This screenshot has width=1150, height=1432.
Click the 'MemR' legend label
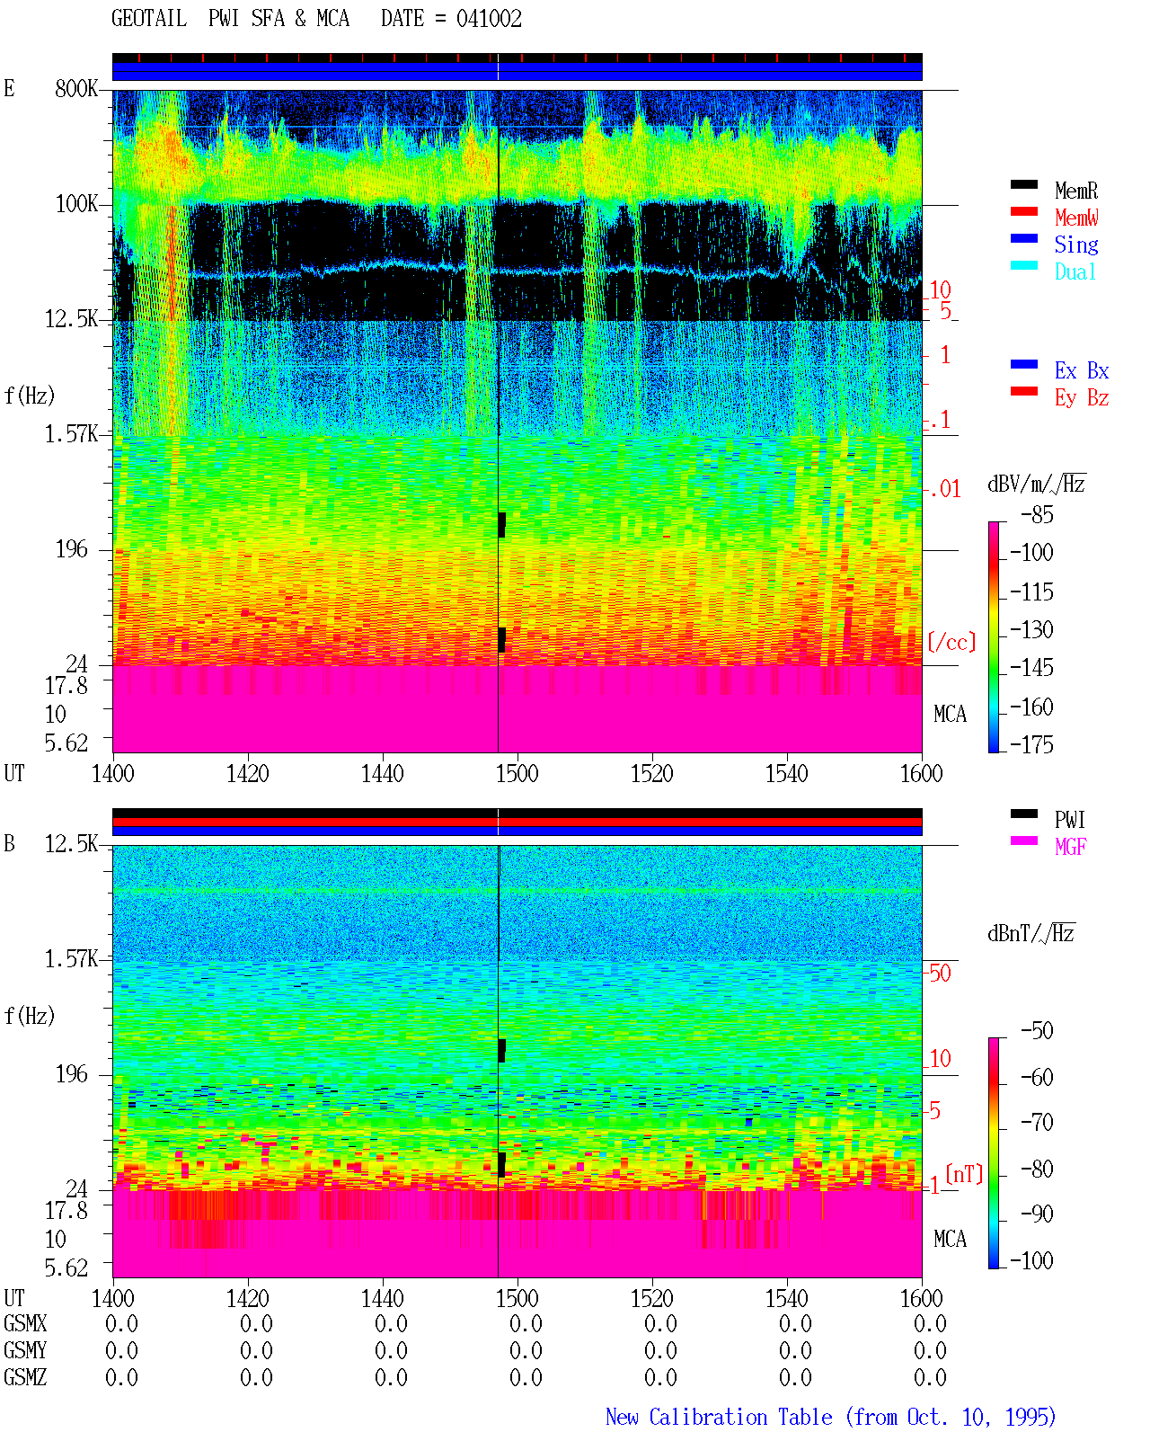[x=1076, y=191]
